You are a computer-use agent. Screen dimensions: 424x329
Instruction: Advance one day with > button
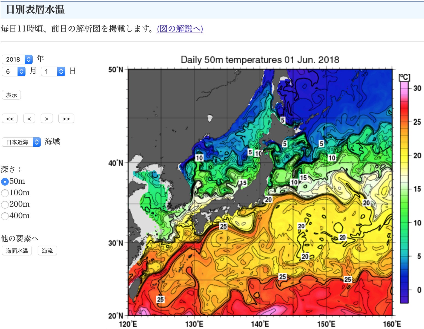(47, 119)
